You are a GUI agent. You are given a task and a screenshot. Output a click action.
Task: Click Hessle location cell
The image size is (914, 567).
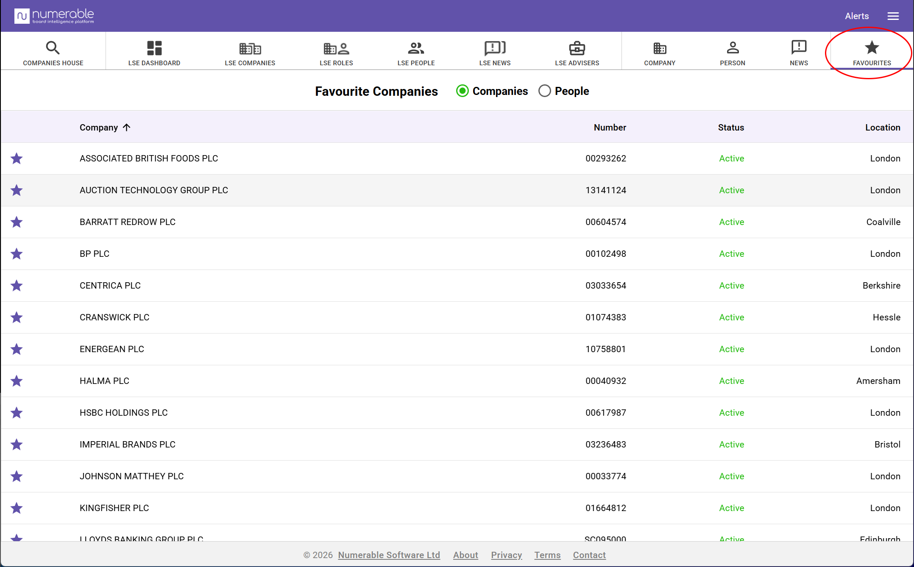(886, 317)
